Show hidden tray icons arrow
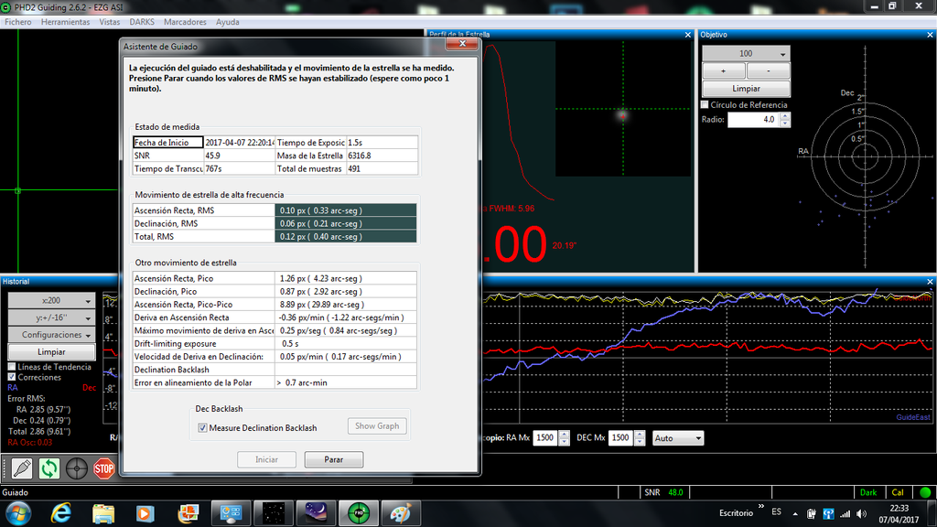 tap(795, 513)
